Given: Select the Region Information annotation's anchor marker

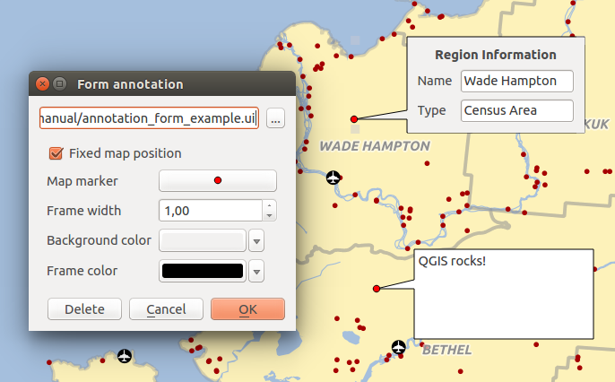Looking at the screenshot, I should [x=354, y=119].
